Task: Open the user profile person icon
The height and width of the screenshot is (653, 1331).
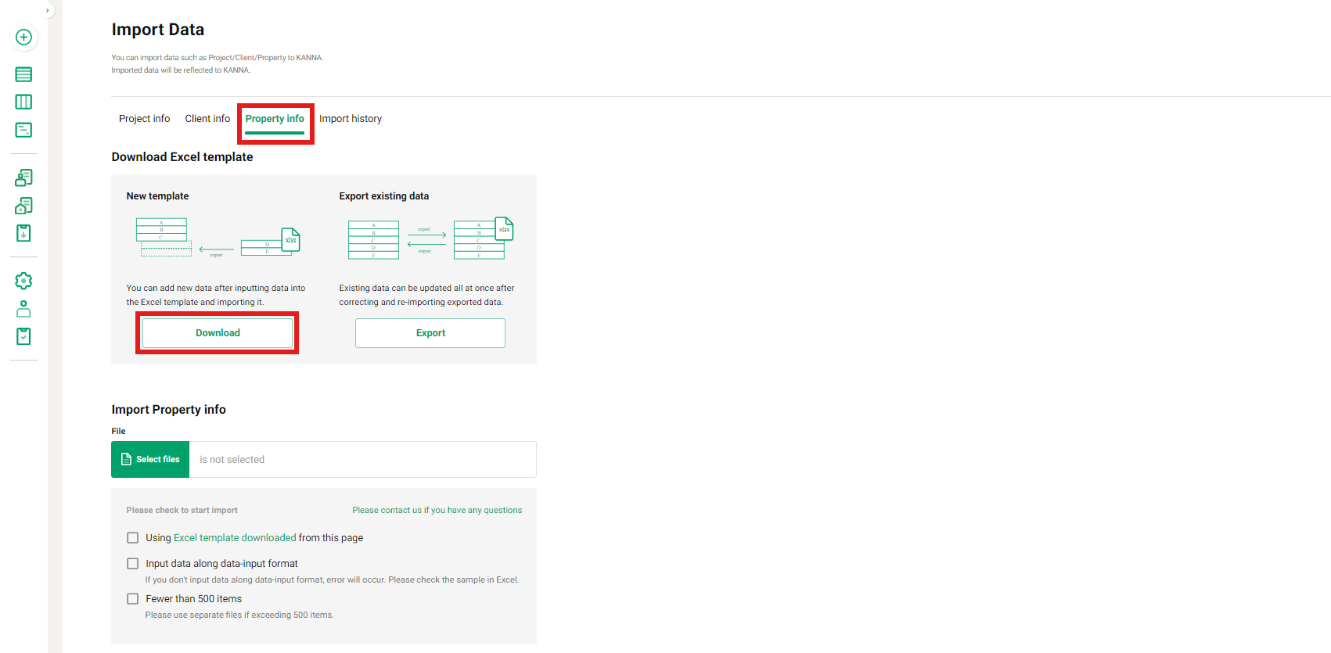Action: pos(23,309)
